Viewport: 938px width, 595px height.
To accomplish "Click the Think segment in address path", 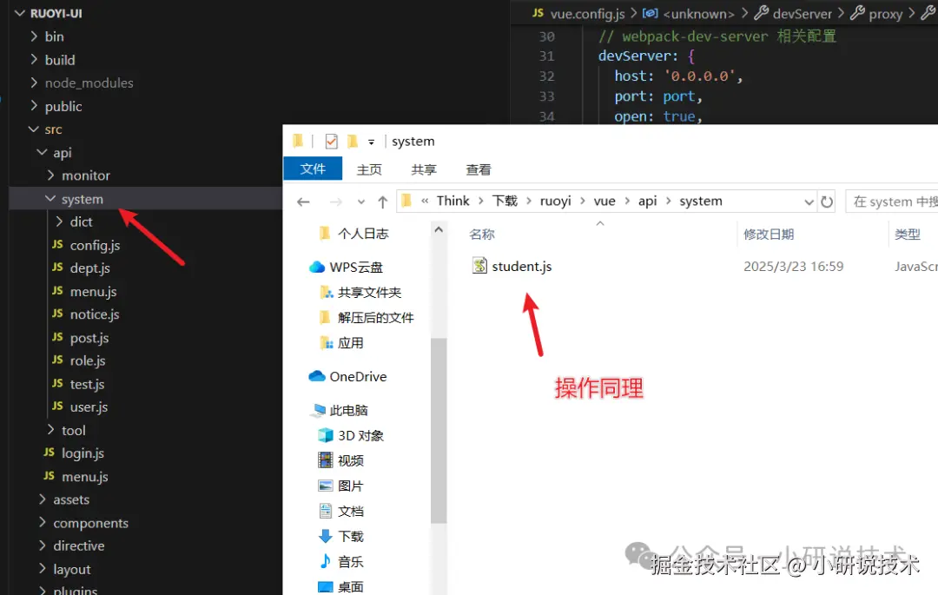I will pos(452,201).
